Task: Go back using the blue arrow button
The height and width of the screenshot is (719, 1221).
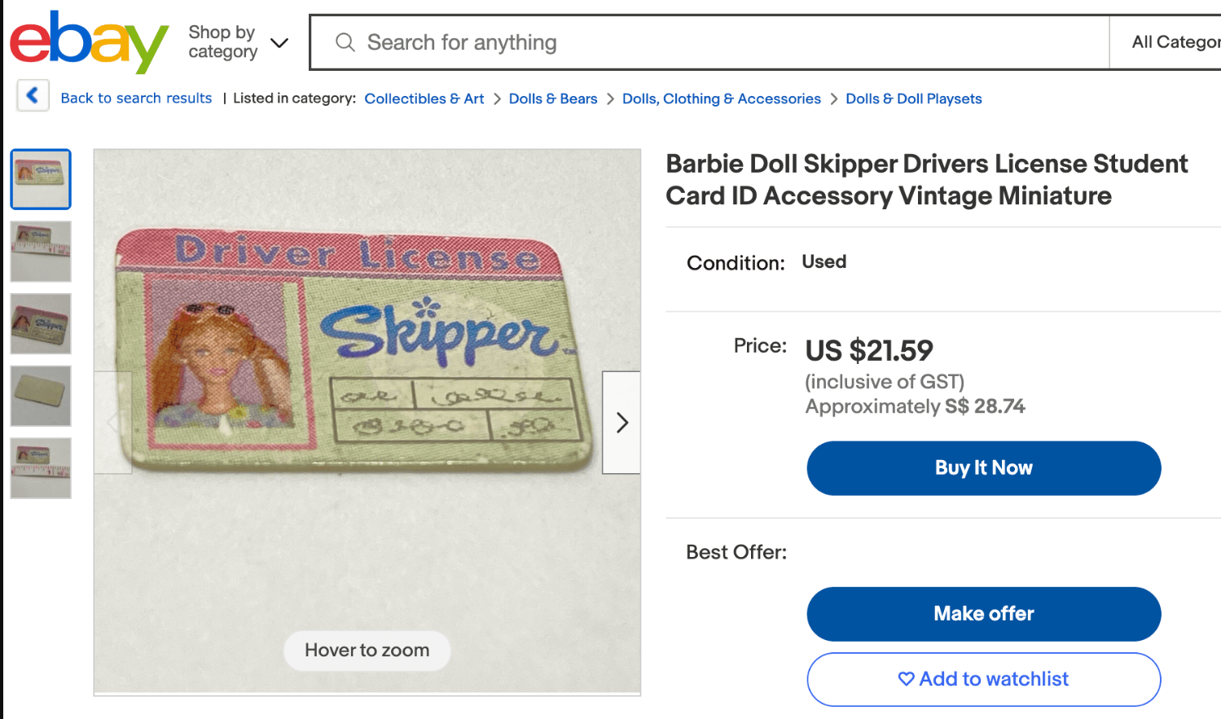Action: (x=33, y=96)
